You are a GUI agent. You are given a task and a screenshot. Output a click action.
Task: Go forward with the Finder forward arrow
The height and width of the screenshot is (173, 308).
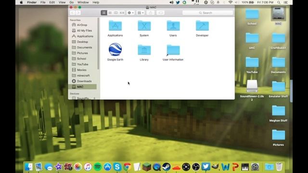click(78, 13)
